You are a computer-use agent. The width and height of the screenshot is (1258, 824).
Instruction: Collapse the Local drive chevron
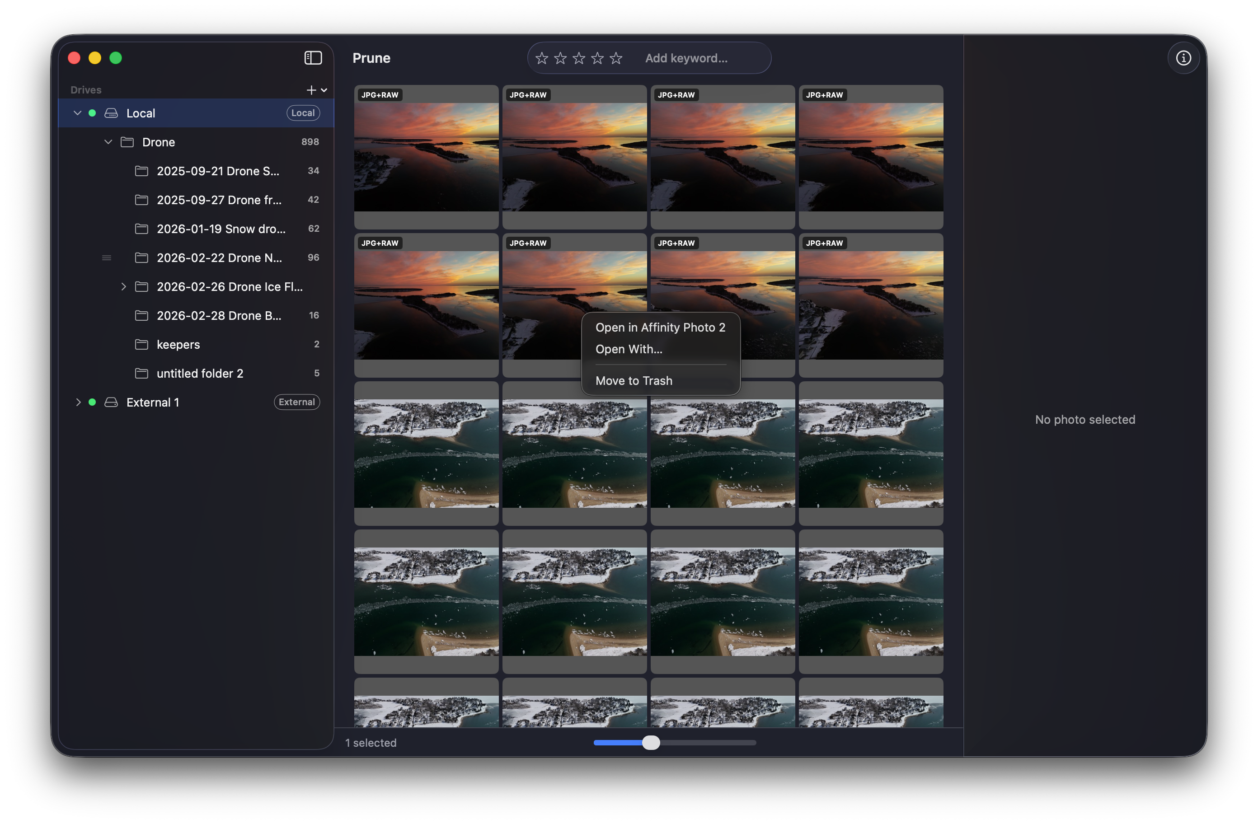coord(77,112)
